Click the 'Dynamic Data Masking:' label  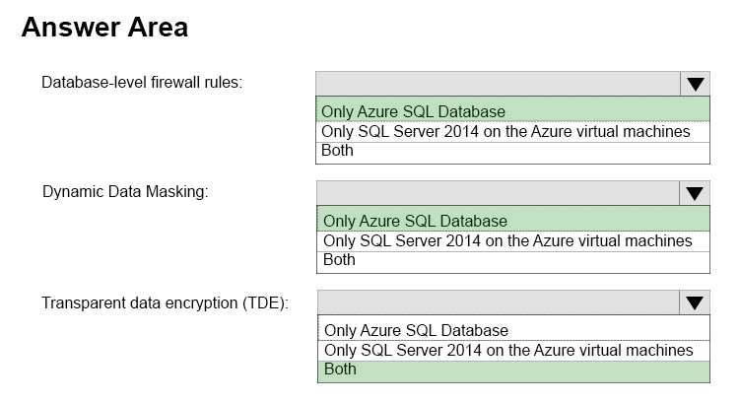pos(125,192)
